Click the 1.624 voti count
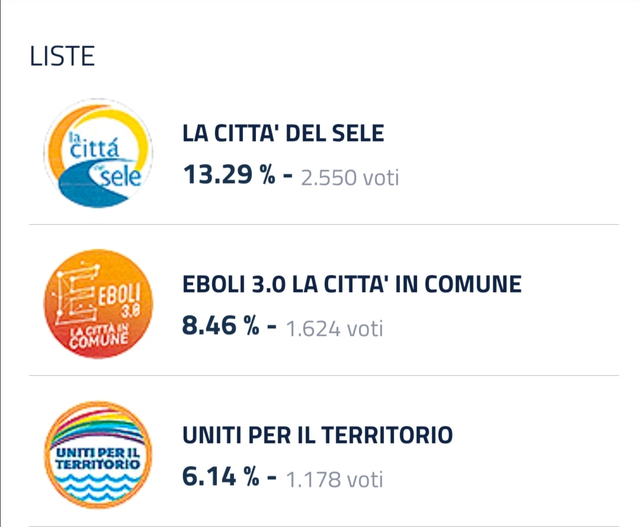The width and height of the screenshot is (640, 527). [334, 329]
